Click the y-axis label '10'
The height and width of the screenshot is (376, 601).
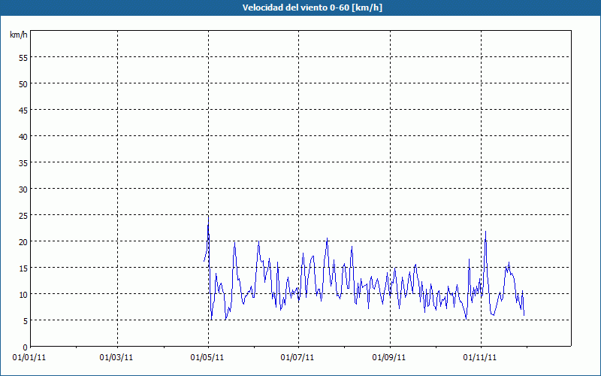tap(23, 294)
